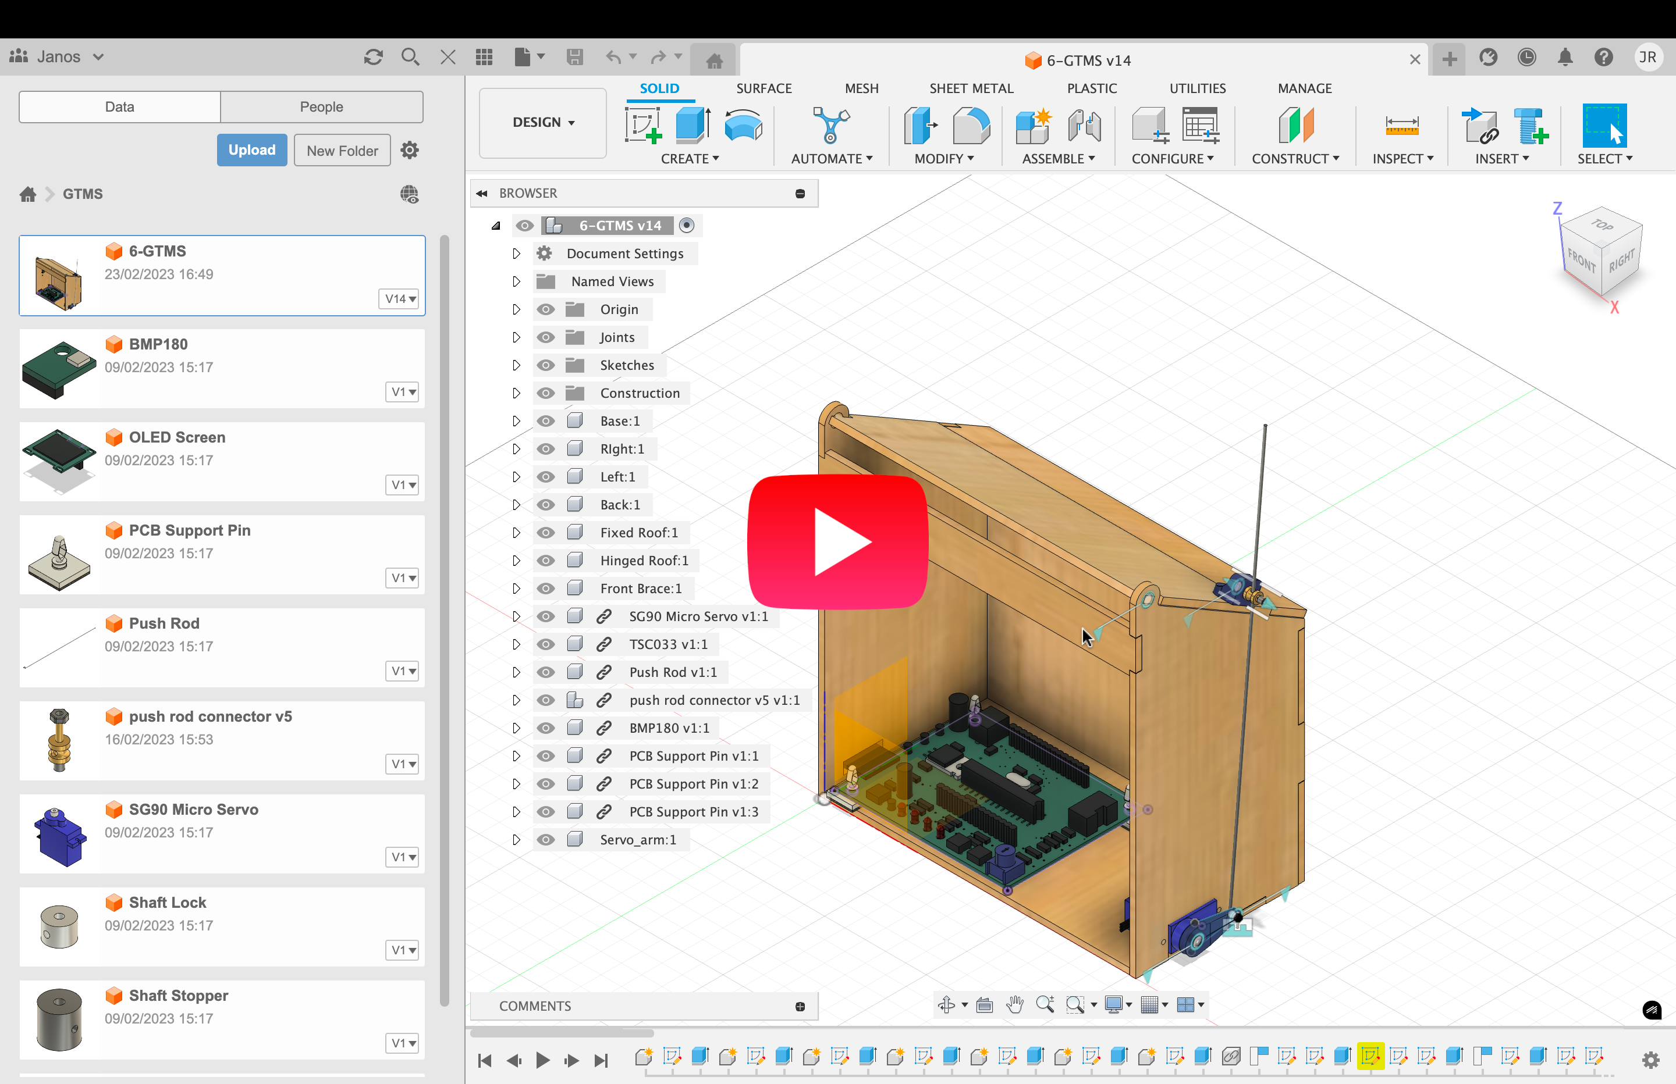
Task: Save the document with the disk icon
Action: 574,57
